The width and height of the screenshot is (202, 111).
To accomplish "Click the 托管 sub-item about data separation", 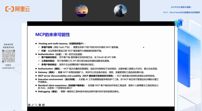I will click(x=70, y=51).
